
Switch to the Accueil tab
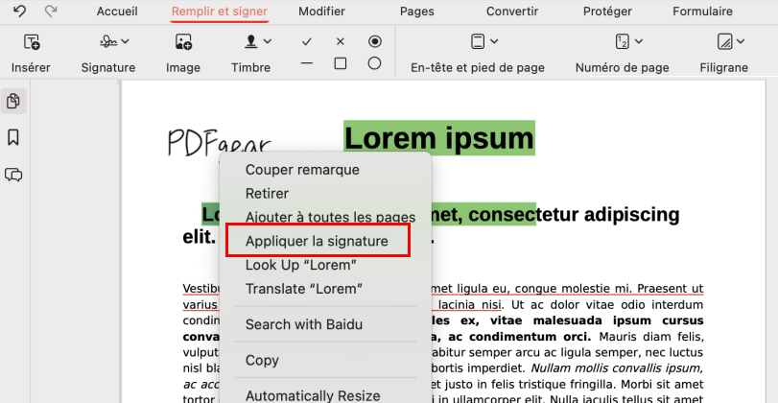click(117, 12)
